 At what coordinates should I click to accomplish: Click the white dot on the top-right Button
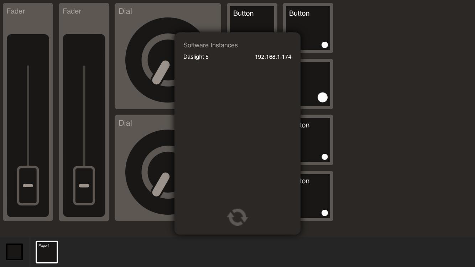click(x=324, y=45)
